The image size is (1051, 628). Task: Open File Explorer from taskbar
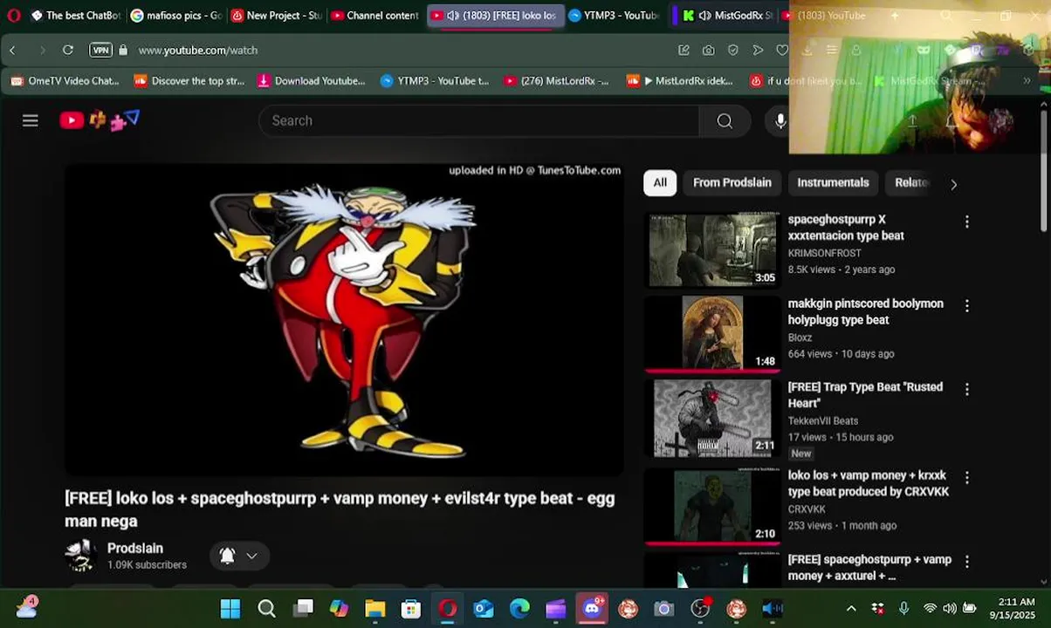coord(375,609)
